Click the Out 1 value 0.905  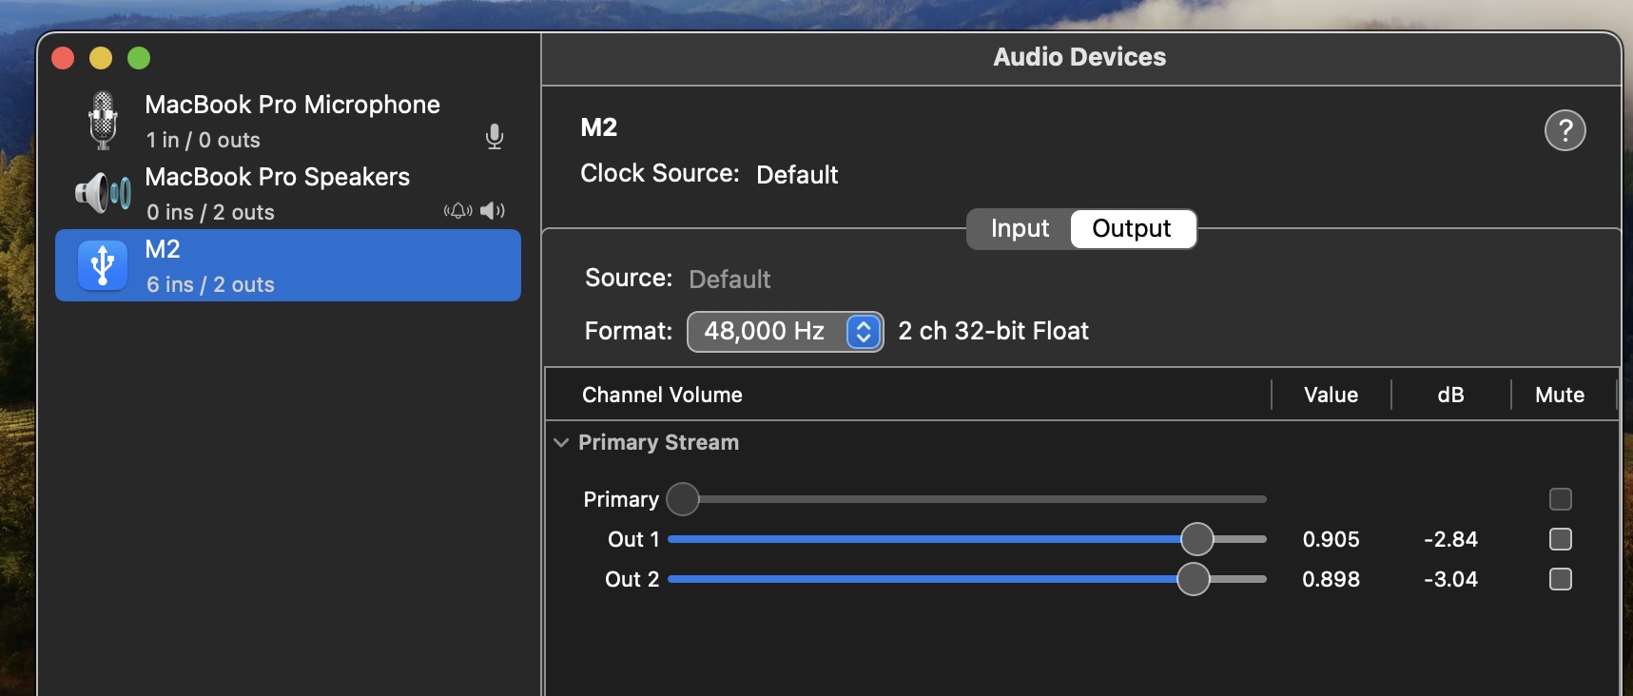click(1331, 539)
